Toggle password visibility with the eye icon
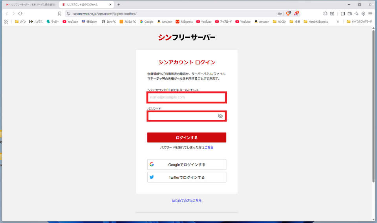The width and height of the screenshot is (377, 223). (220, 116)
